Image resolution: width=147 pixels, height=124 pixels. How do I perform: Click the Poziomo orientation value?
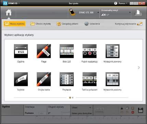click(x=29, y=113)
